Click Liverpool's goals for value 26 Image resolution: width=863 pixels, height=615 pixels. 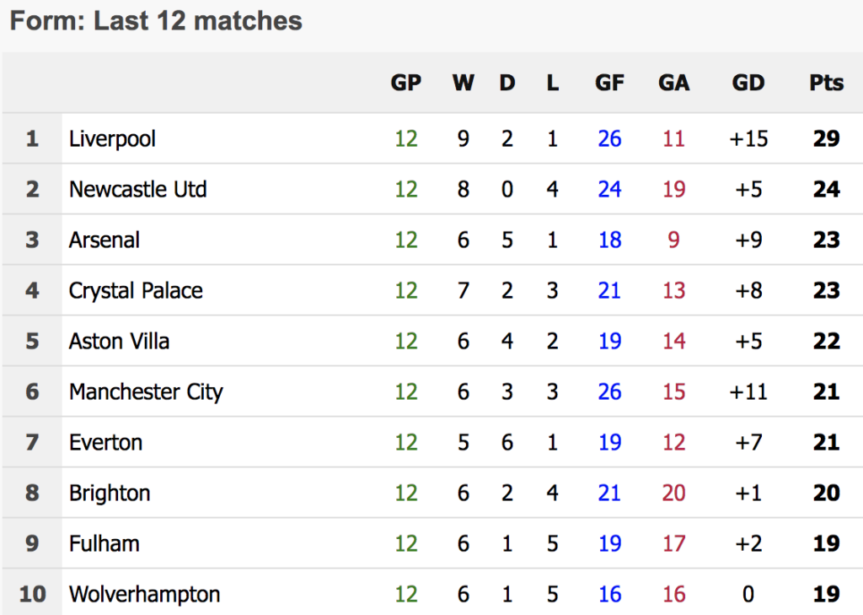(609, 138)
